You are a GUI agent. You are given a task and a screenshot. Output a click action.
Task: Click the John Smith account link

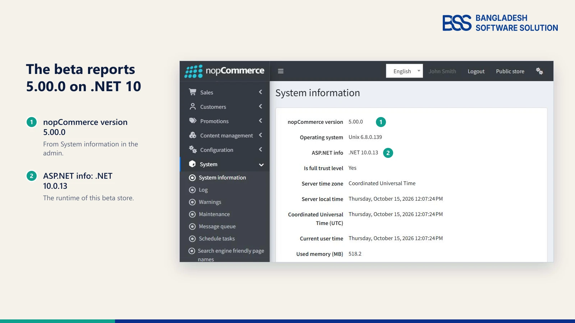[x=442, y=71]
